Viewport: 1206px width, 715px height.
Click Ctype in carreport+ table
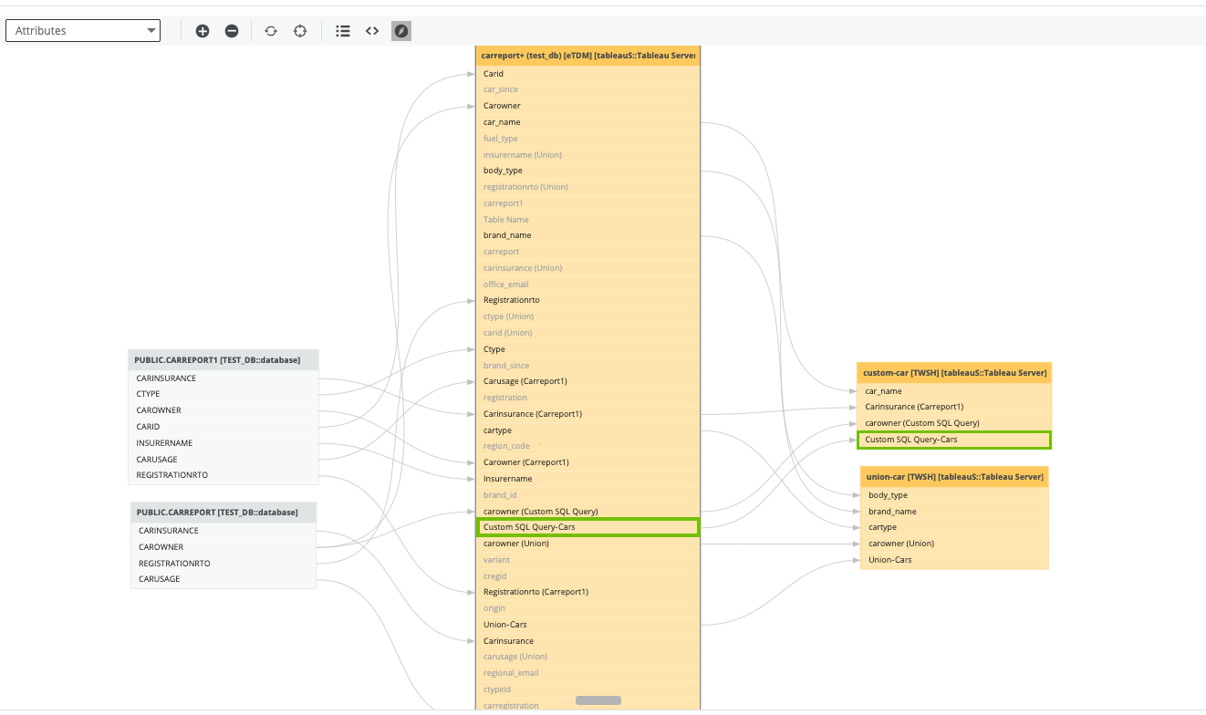point(588,349)
